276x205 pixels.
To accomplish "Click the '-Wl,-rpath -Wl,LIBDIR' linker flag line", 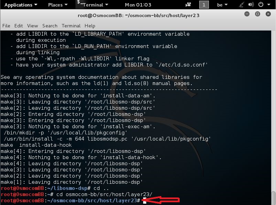I will point(80,59).
